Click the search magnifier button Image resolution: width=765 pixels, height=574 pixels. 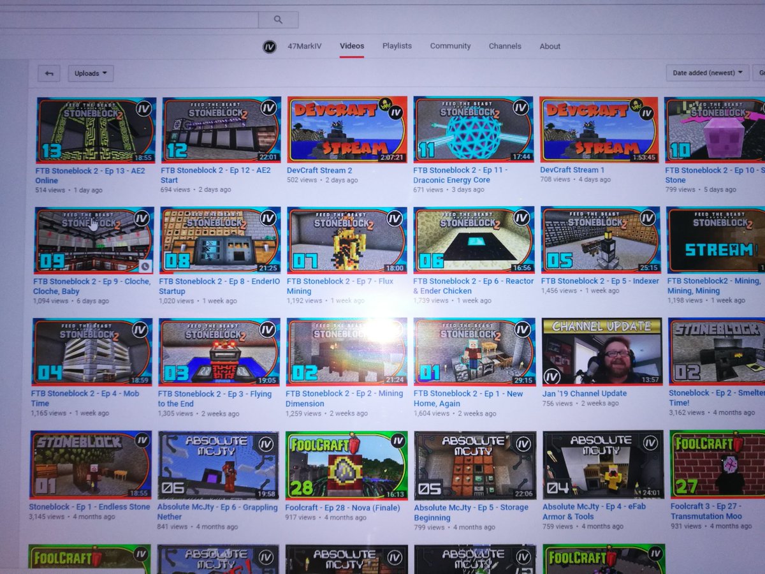(x=278, y=20)
